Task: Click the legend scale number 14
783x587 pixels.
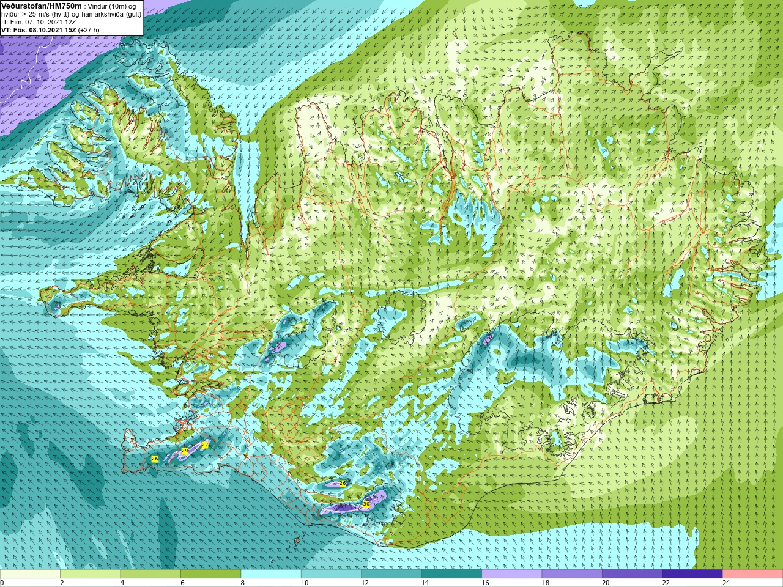Action: [x=425, y=583]
